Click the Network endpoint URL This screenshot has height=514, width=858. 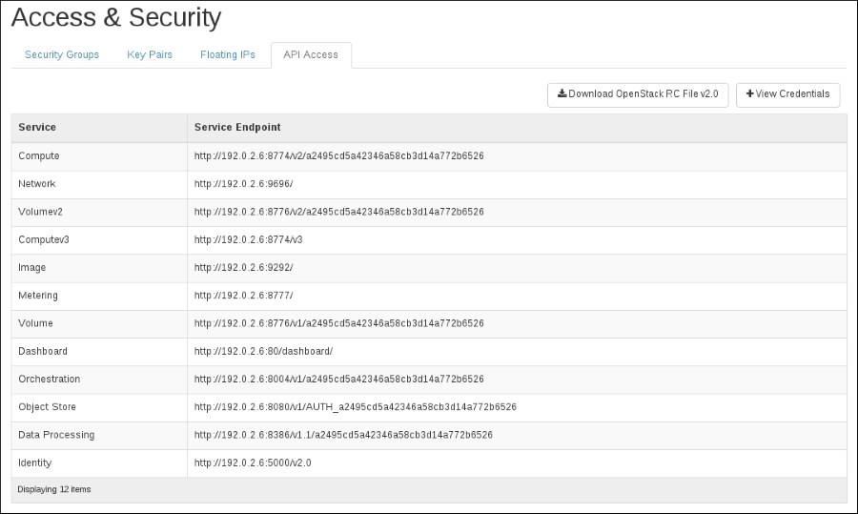click(244, 184)
